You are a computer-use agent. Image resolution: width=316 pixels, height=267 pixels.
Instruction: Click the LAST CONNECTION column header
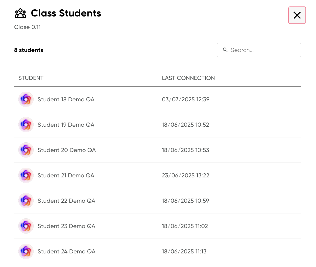tap(188, 78)
